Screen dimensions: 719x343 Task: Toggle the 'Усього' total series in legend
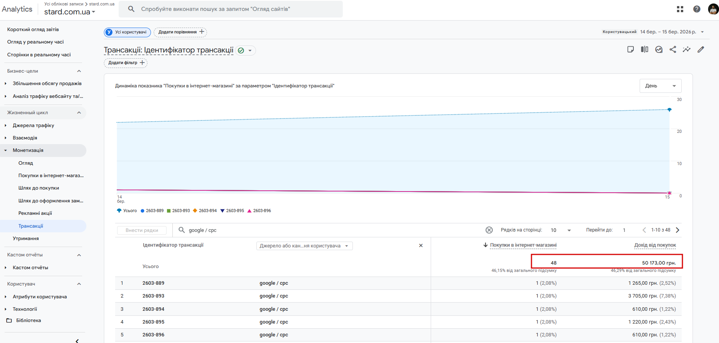[127, 211]
